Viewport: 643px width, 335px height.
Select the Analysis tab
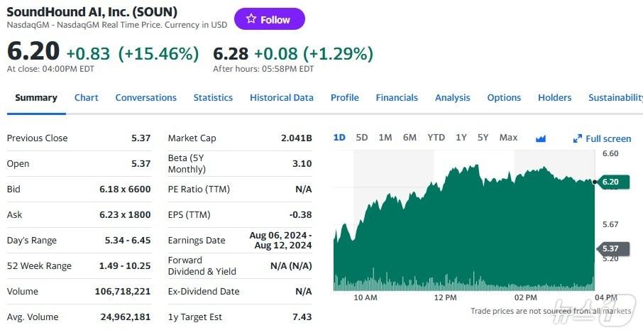[452, 98]
